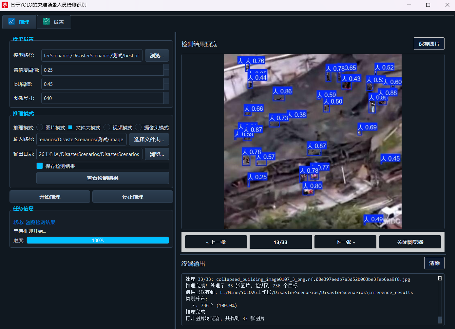
Task: Clear terminal output with 清除
Action: point(434,263)
